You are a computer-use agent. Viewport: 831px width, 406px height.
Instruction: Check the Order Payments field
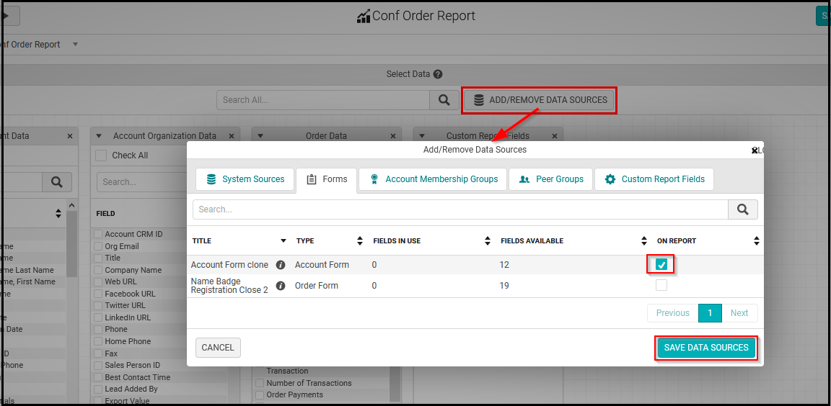coord(260,395)
